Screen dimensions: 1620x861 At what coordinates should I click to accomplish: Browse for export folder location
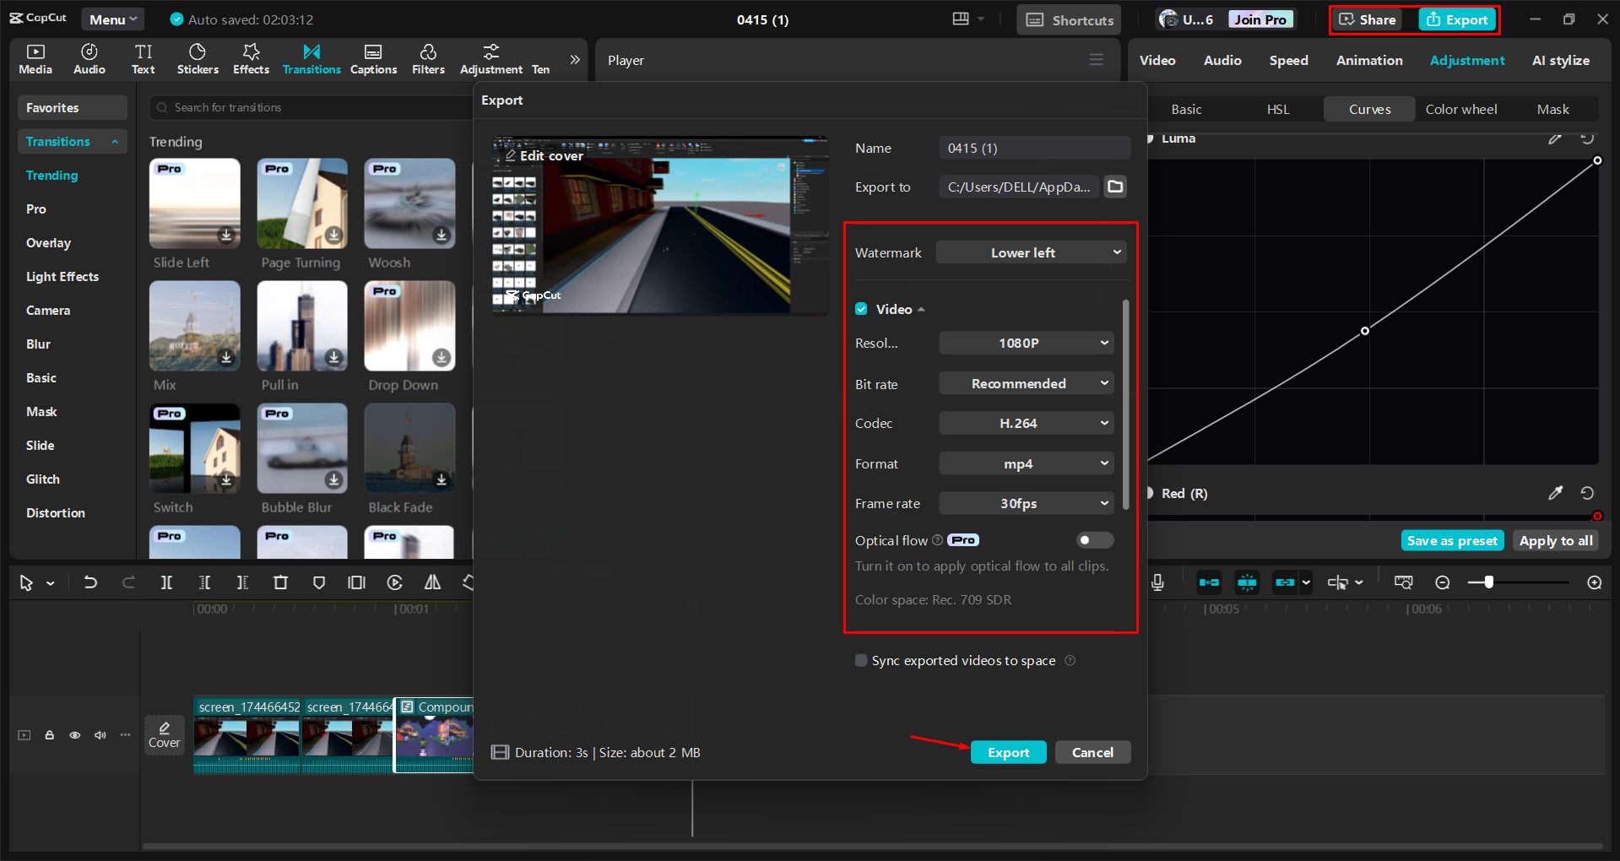point(1115,187)
